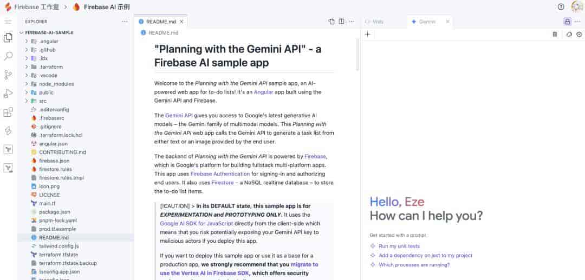Open the firestore.rules file
This screenshot has width=585, height=280.
click(x=75, y=169)
